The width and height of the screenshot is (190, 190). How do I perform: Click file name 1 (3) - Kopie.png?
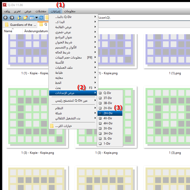[x=106, y=153]
